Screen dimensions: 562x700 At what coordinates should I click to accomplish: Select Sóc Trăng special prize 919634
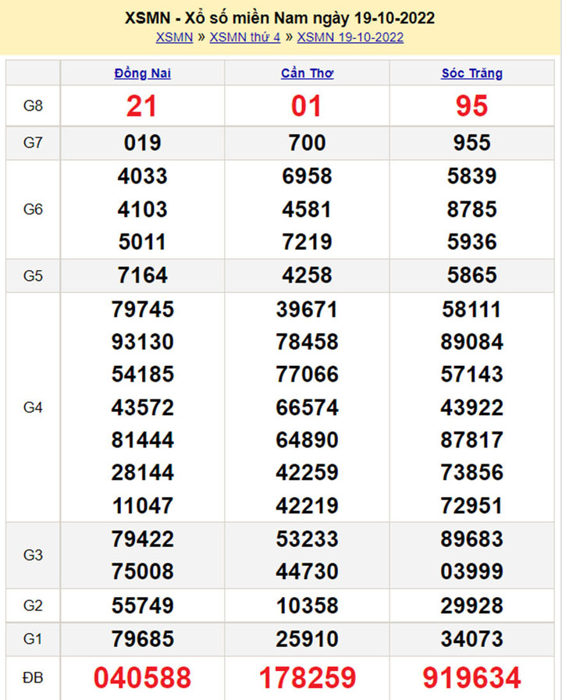pos(471,677)
